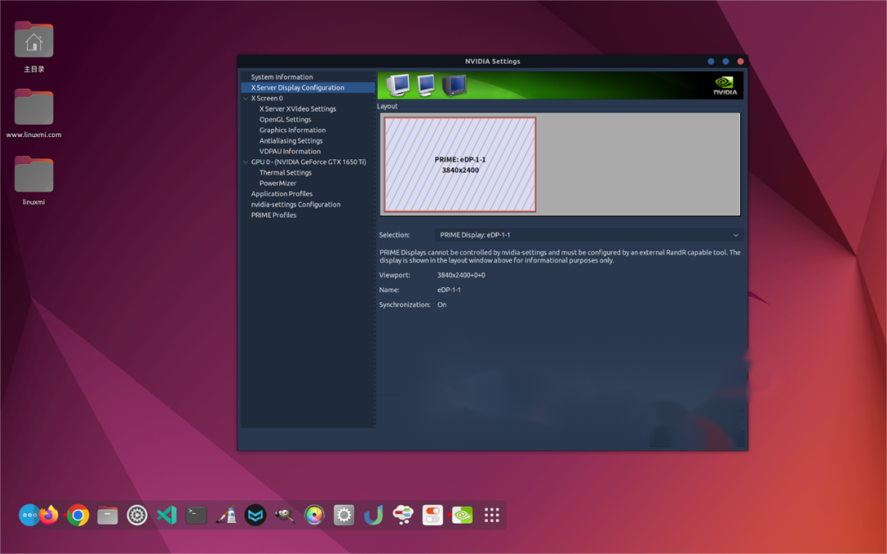Select the X Screen 0 entry

point(267,98)
